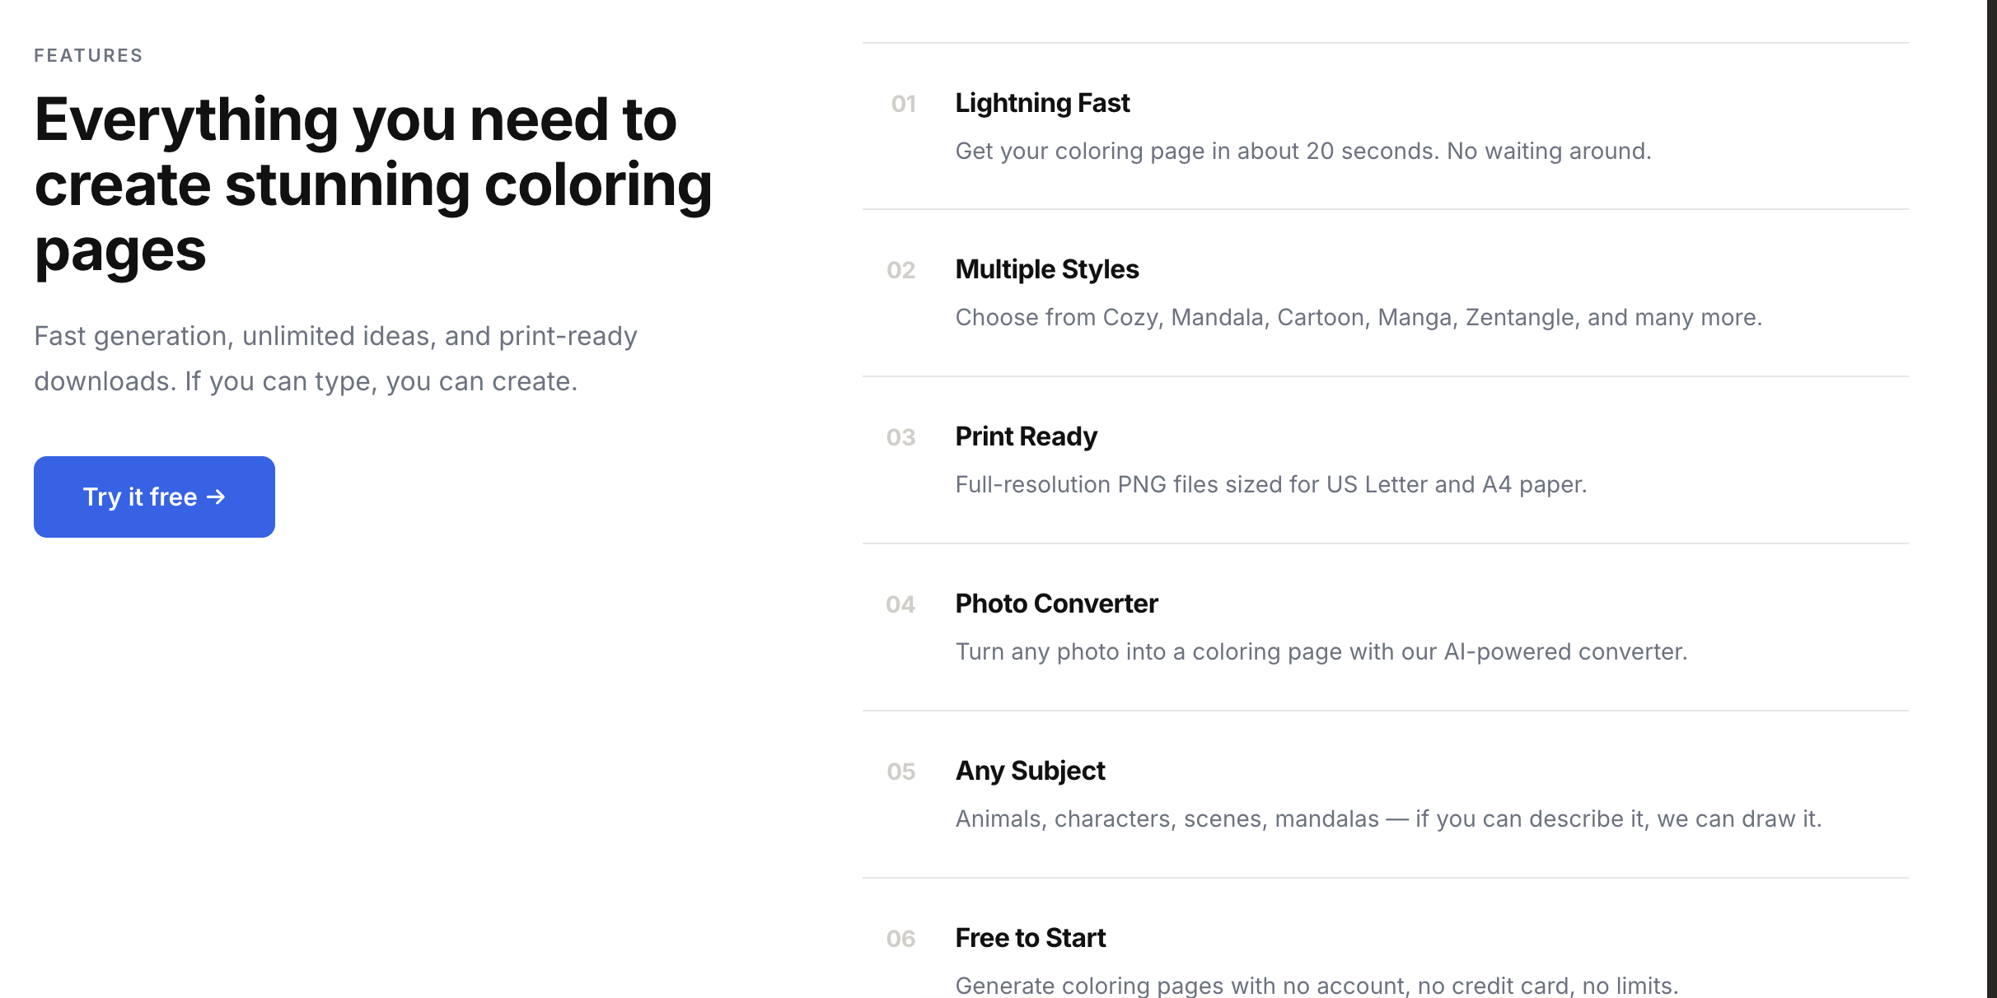1997x998 pixels.
Task: Select the Free to Start feature title
Action: pos(1030,938)
